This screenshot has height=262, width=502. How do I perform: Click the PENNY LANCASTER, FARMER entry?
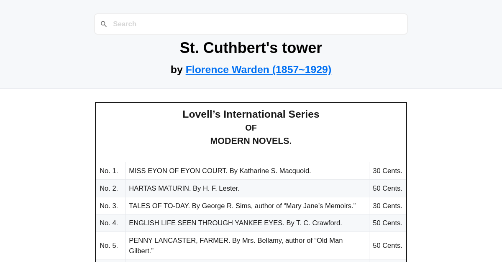236,245
